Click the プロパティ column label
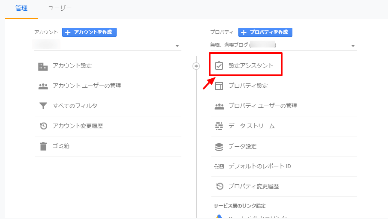 pos(222,32)
